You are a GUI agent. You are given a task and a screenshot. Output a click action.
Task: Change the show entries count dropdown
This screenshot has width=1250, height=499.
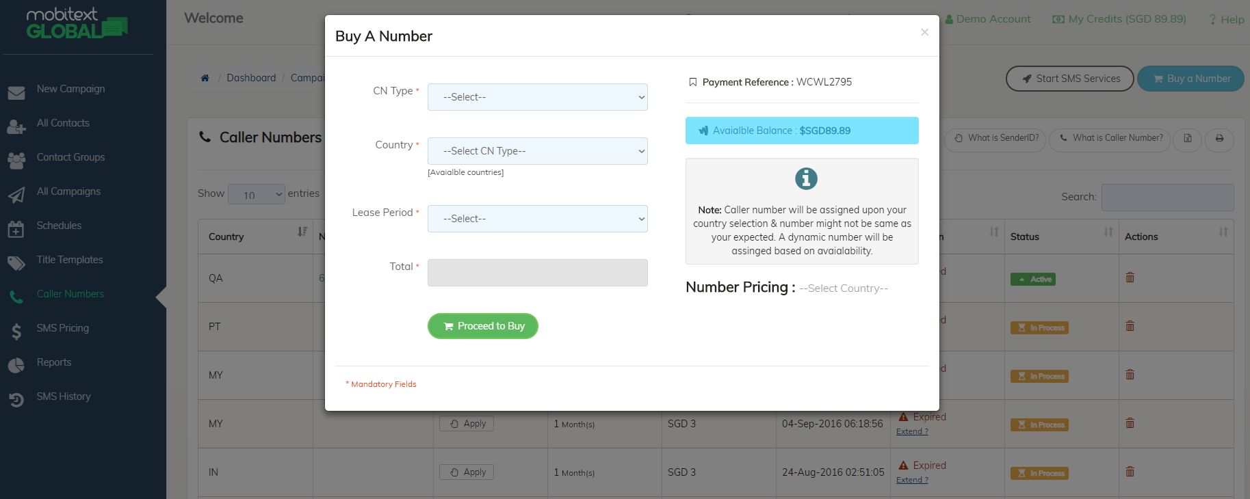click(x=256, y=195)
